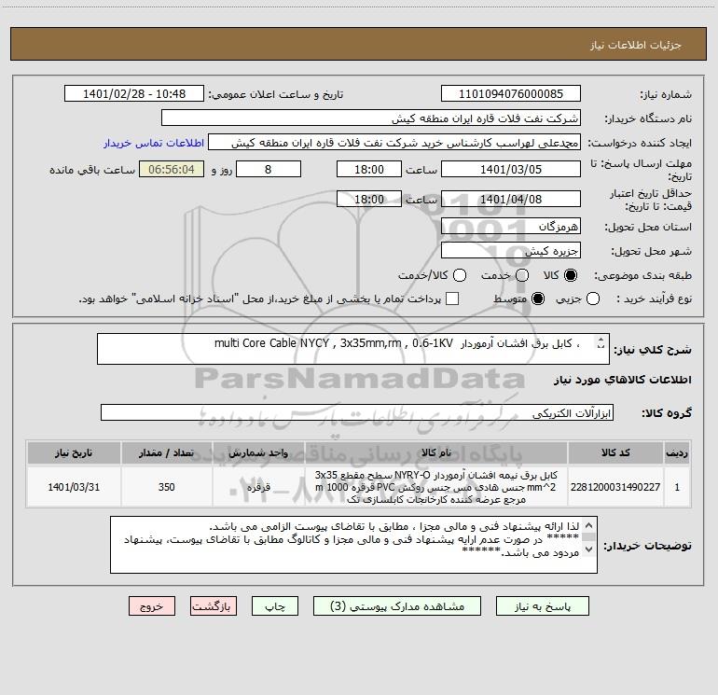Select quantity cell 350

point(166,487)
